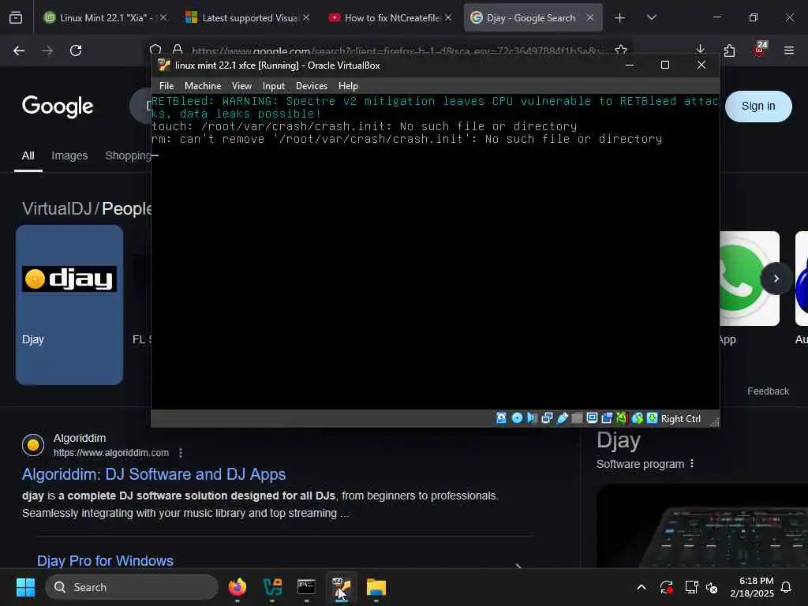This screenshot has width=808, height=606.
Task: Advance carousel with right chevron arrow
Action: pyautogui.click(x=776, y=279)
